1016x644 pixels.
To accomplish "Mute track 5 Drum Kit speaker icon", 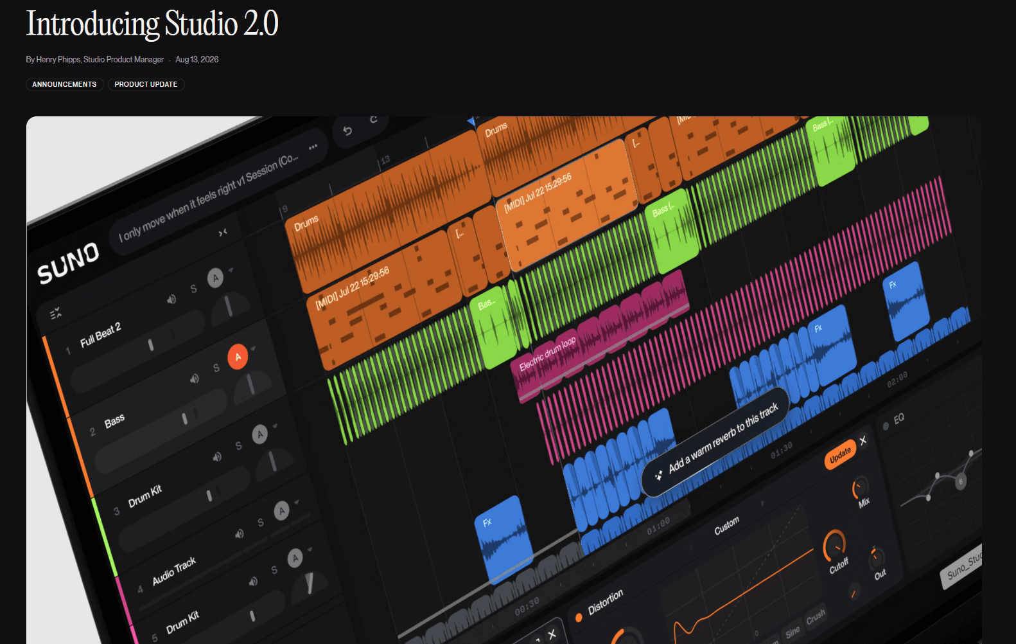I will click(254, 581).
